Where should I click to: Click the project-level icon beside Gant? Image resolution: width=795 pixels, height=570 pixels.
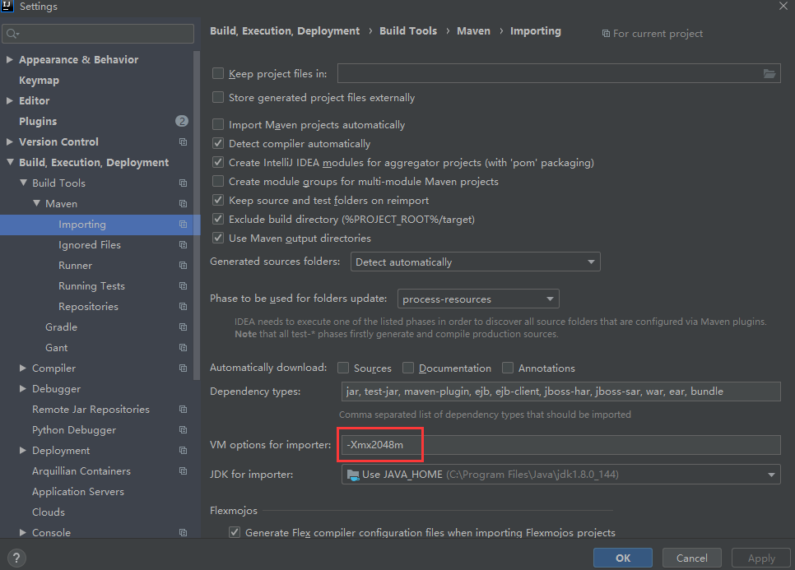click(183, 348)
